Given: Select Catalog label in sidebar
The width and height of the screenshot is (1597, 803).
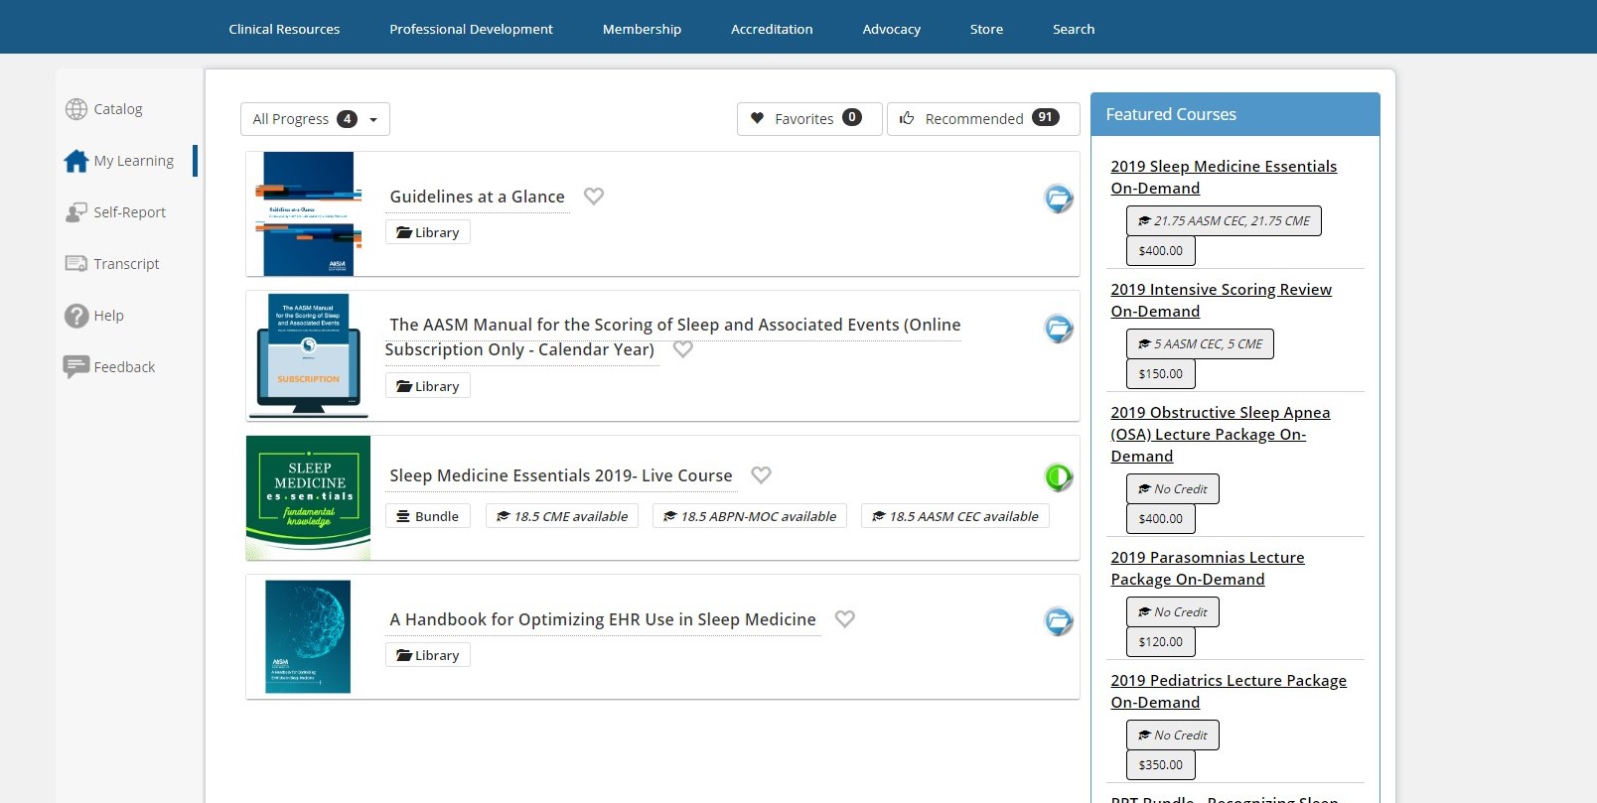Looking at the screenshot, I should point(118,109).
